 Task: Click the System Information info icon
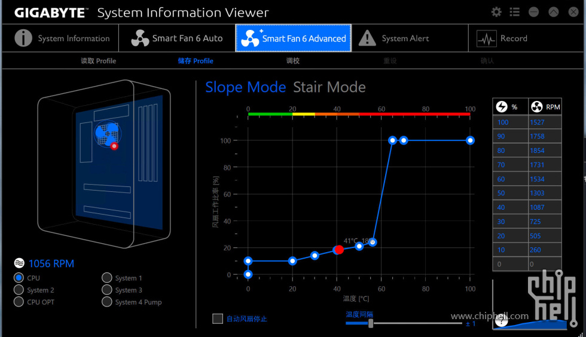(x=23, y=38)
